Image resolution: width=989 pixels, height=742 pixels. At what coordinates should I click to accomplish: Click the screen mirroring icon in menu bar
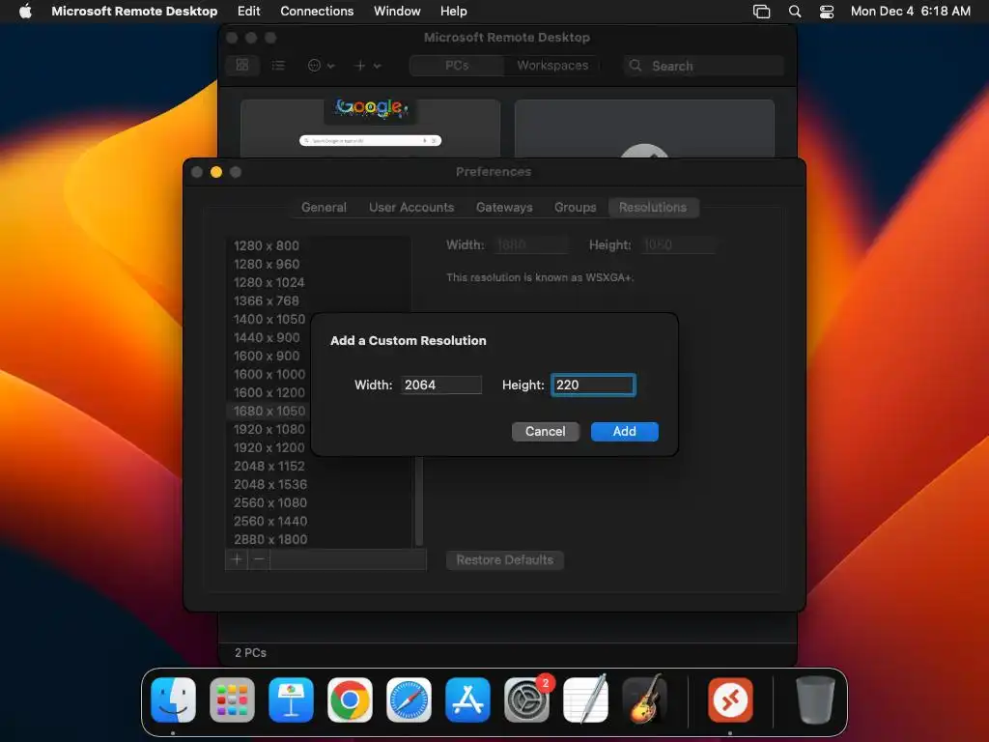pyautogui.click(x=761, y=12)
